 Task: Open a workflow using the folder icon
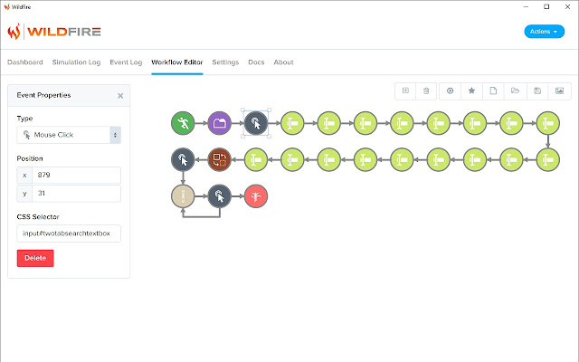[x=515, y=90]
